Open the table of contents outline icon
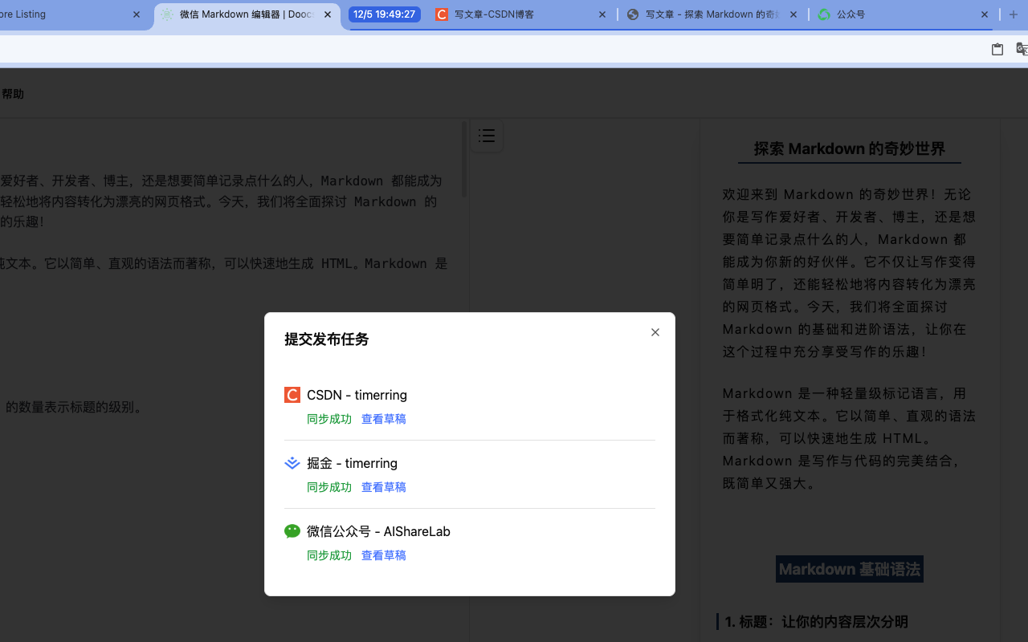 (x=487, y=136)
